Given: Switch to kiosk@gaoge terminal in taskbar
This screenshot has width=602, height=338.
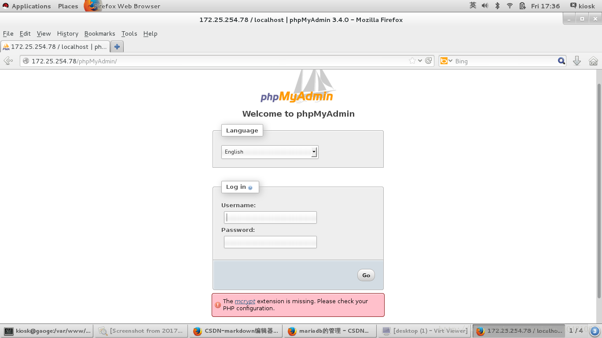Looking at the screenshot, I should [47, 331].
